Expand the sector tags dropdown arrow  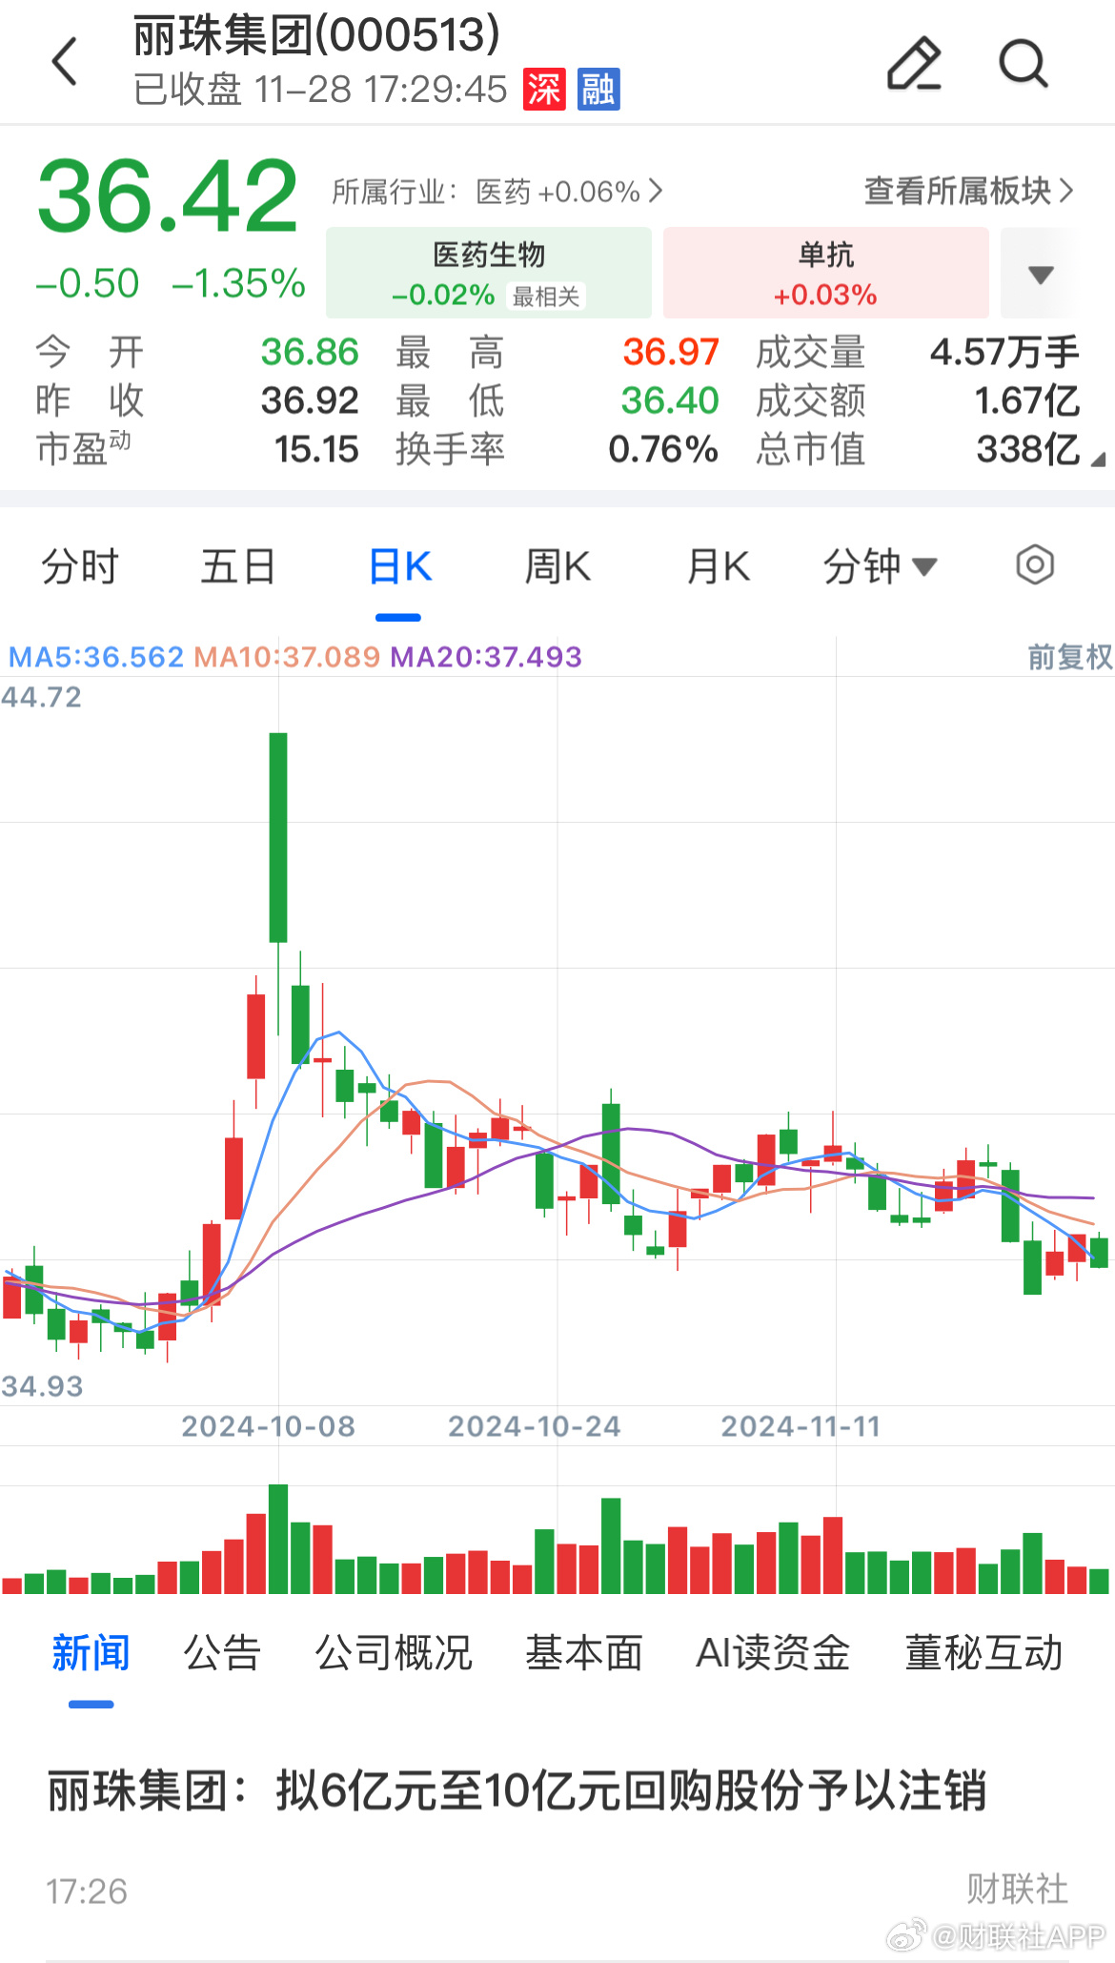point(1041,275)
